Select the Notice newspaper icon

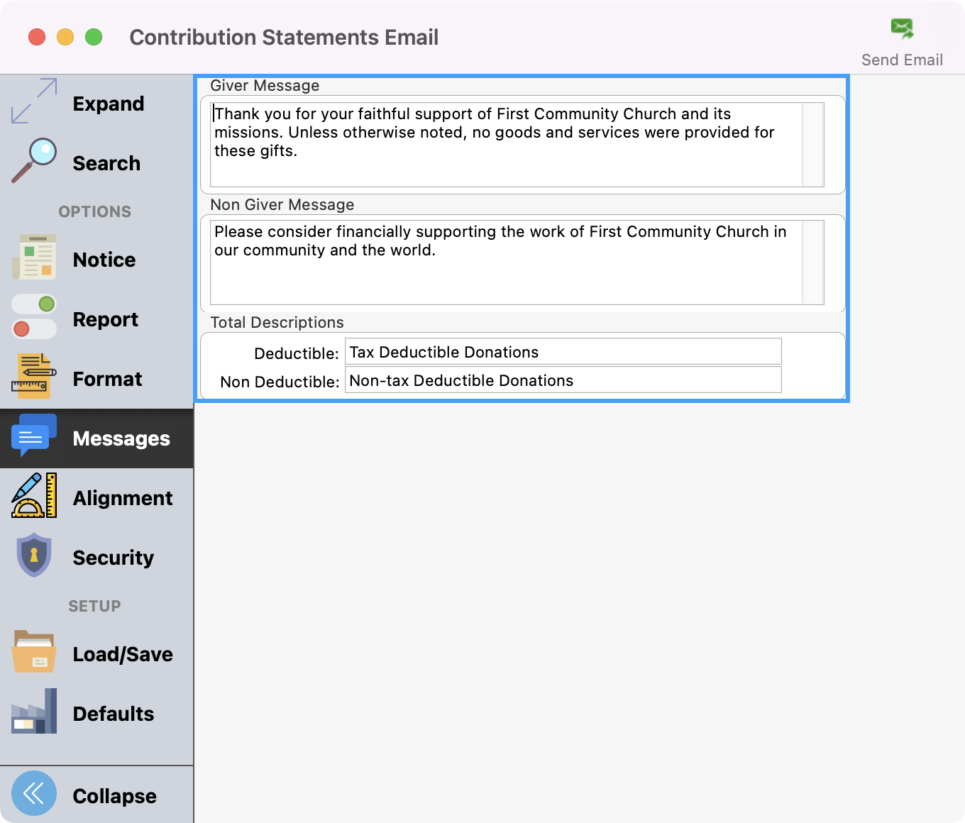pos(34,258)
